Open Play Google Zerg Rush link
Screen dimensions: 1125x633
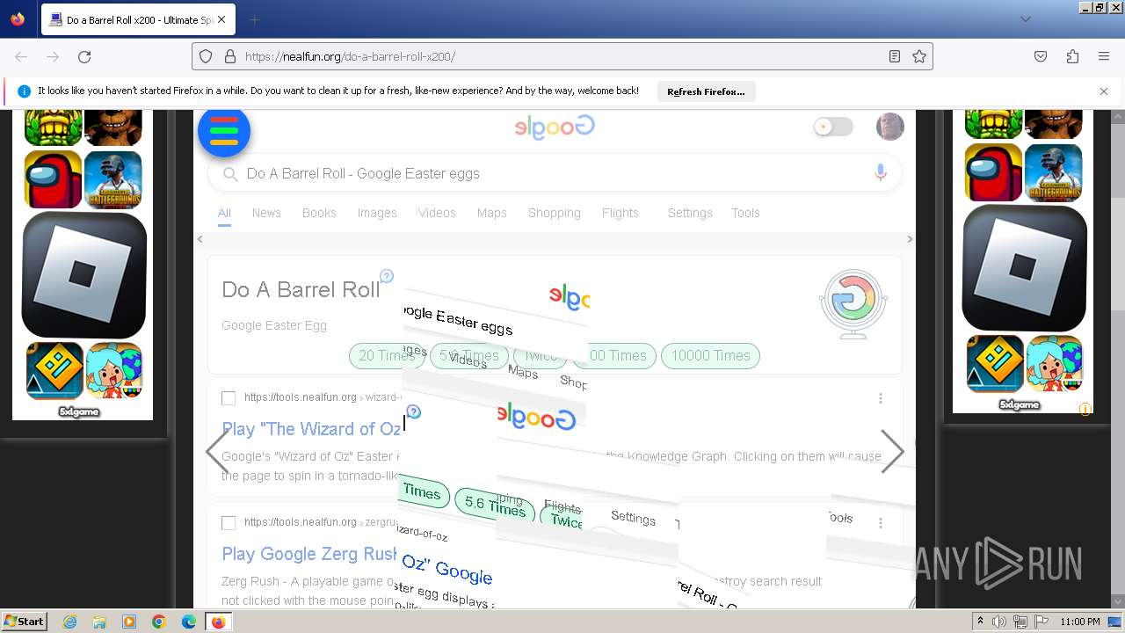coord(309,554)
